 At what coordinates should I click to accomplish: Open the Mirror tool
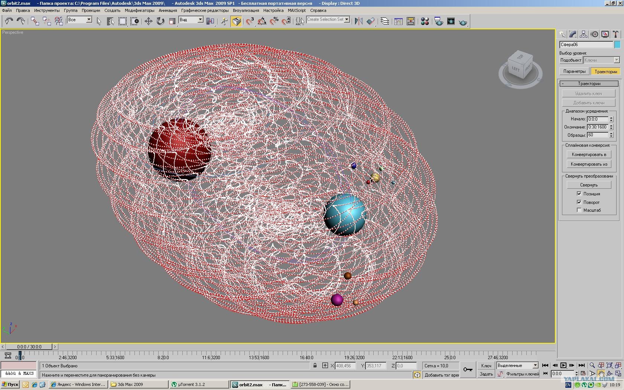[358, 21]
